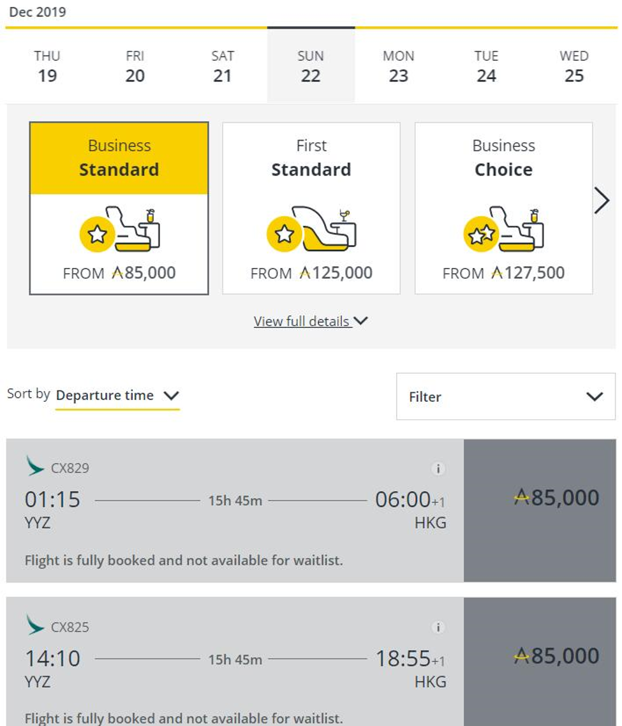Click info icon for flight CX829
This screenshot has height=726, width=622.
click(438, 468)
